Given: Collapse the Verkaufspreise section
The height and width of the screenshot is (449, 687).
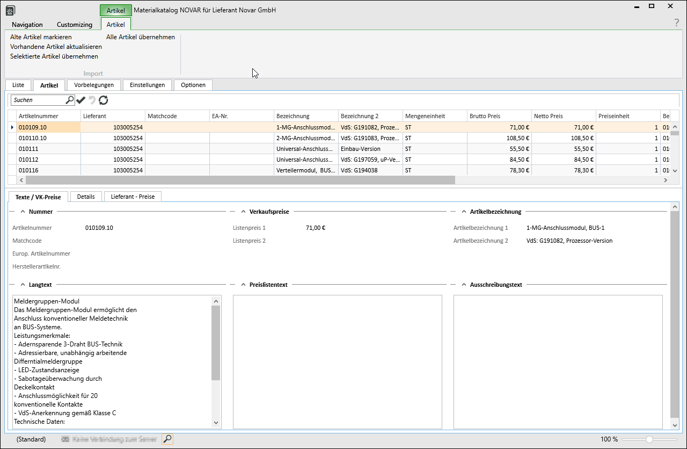Looking at the screenshot, I should click(243, 212).
